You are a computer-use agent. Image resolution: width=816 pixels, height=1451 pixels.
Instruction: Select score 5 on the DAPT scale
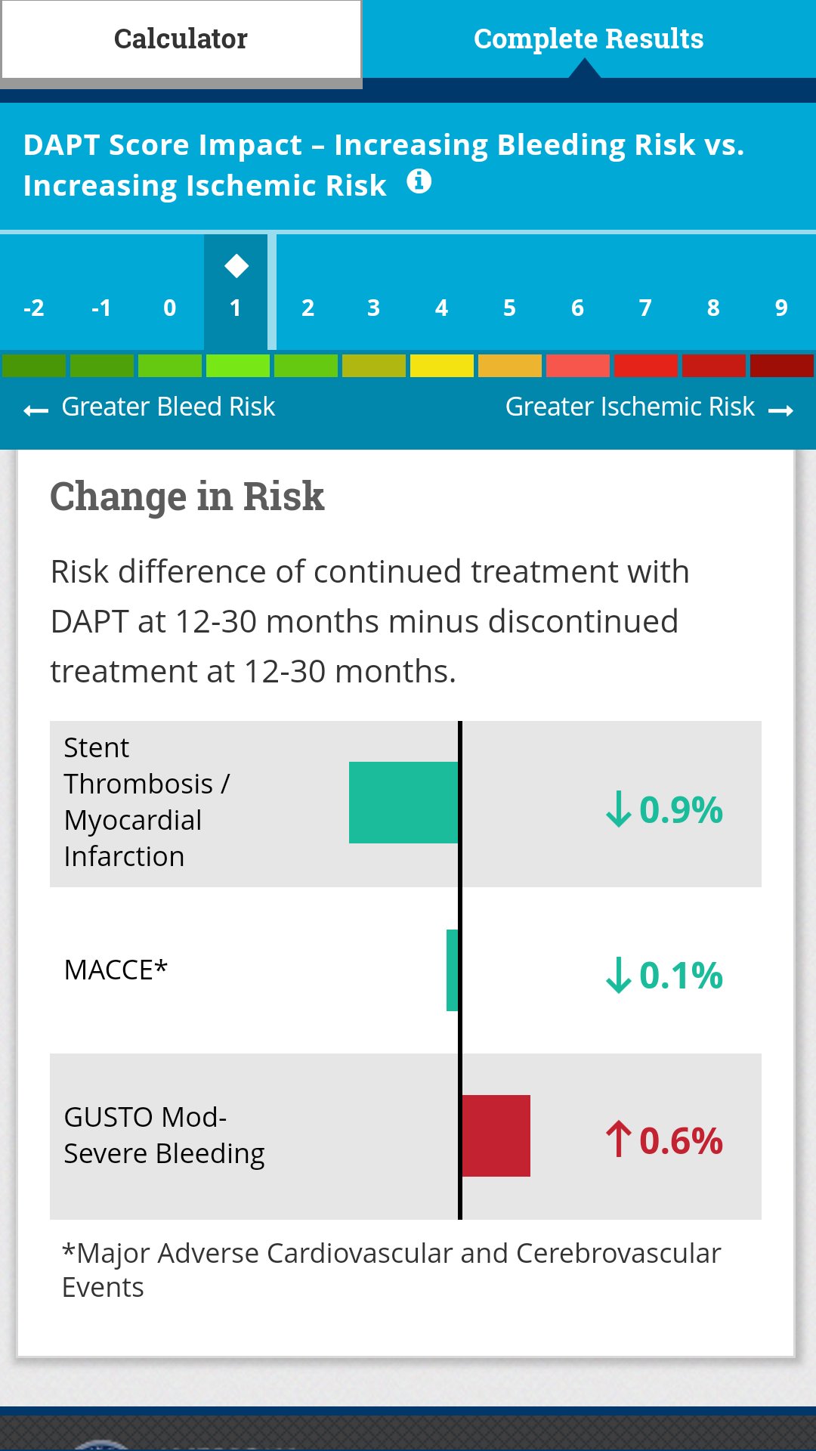click(x=509, y=308)
